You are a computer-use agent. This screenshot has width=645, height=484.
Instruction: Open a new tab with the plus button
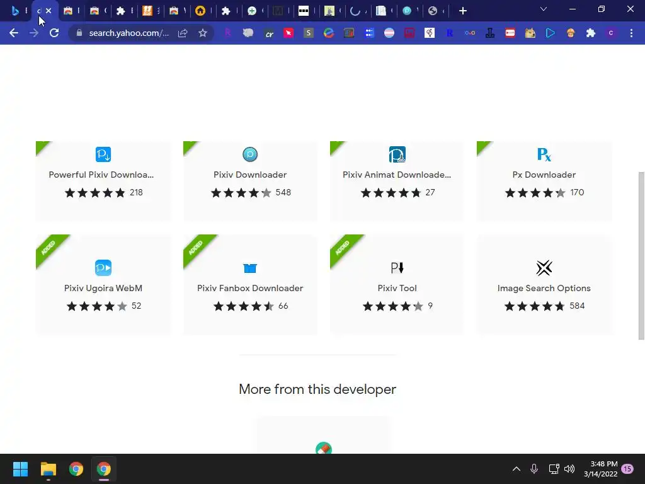point(463,11)
